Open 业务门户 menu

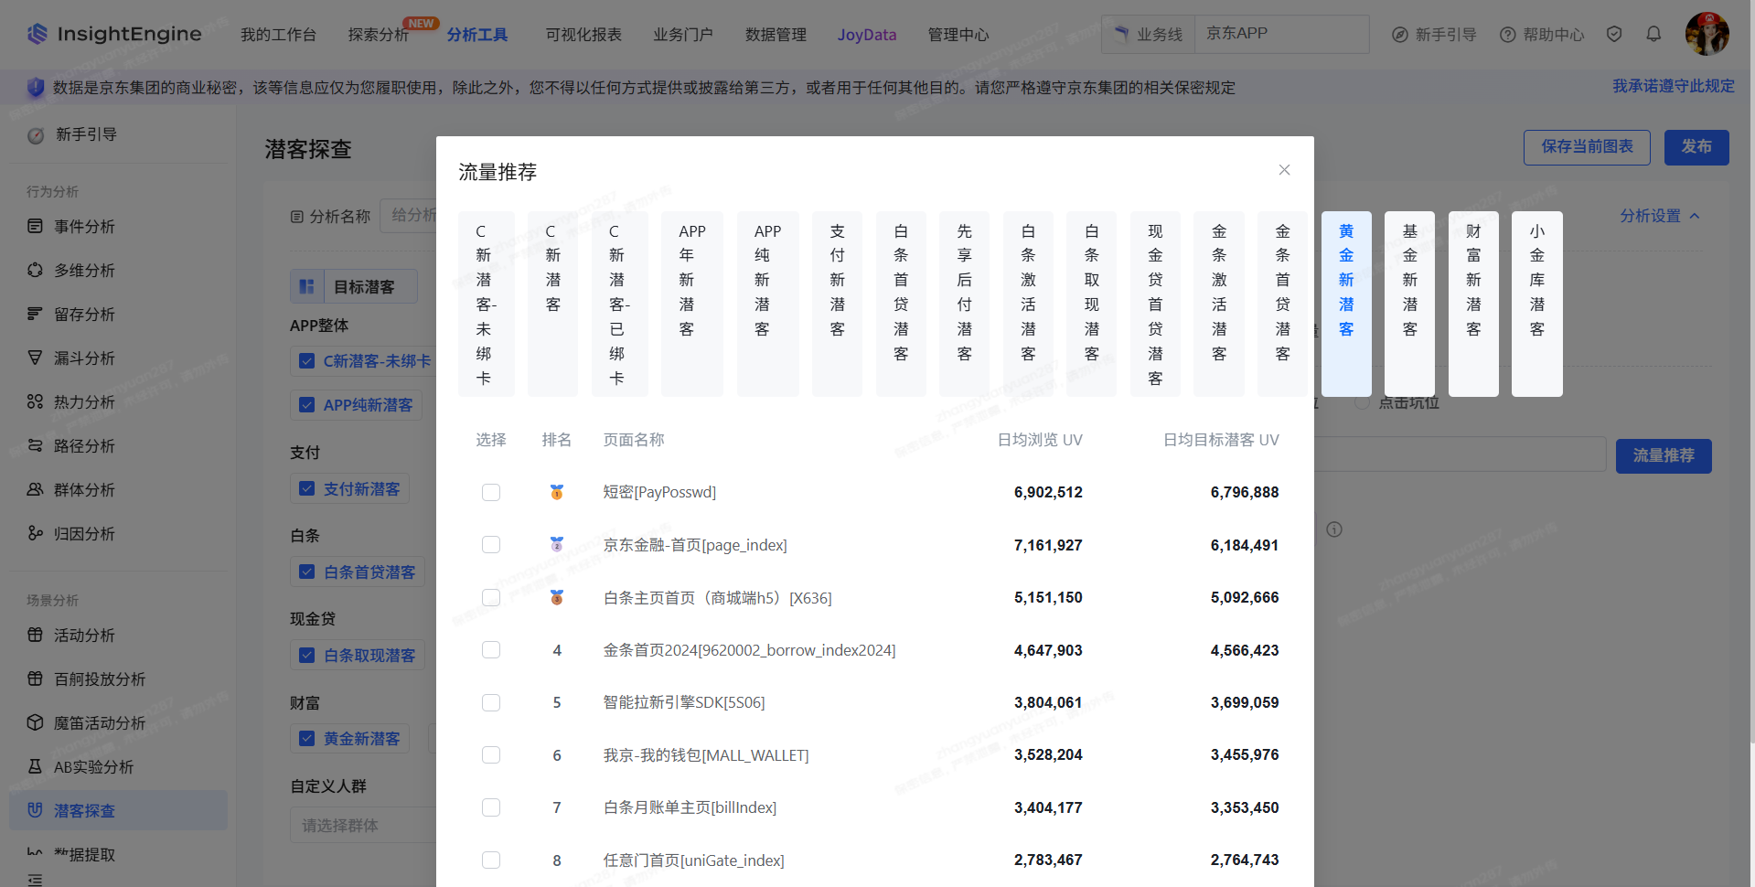pos(683,35)
